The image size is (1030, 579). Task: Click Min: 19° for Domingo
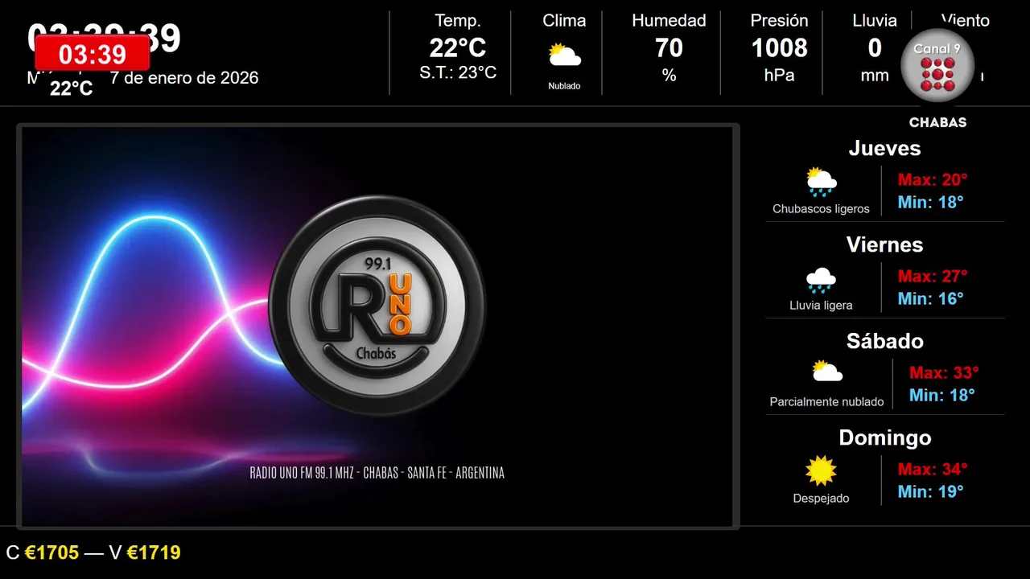pyautogui.click(x=930, y=491)
